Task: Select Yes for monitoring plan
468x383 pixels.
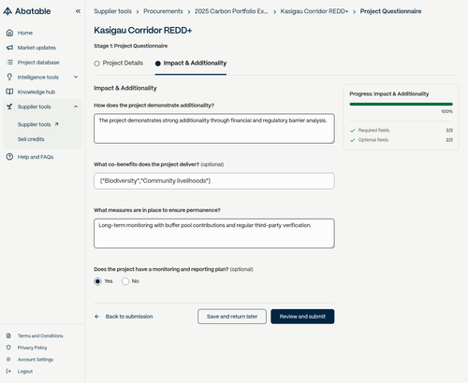Action: [97, 281]
